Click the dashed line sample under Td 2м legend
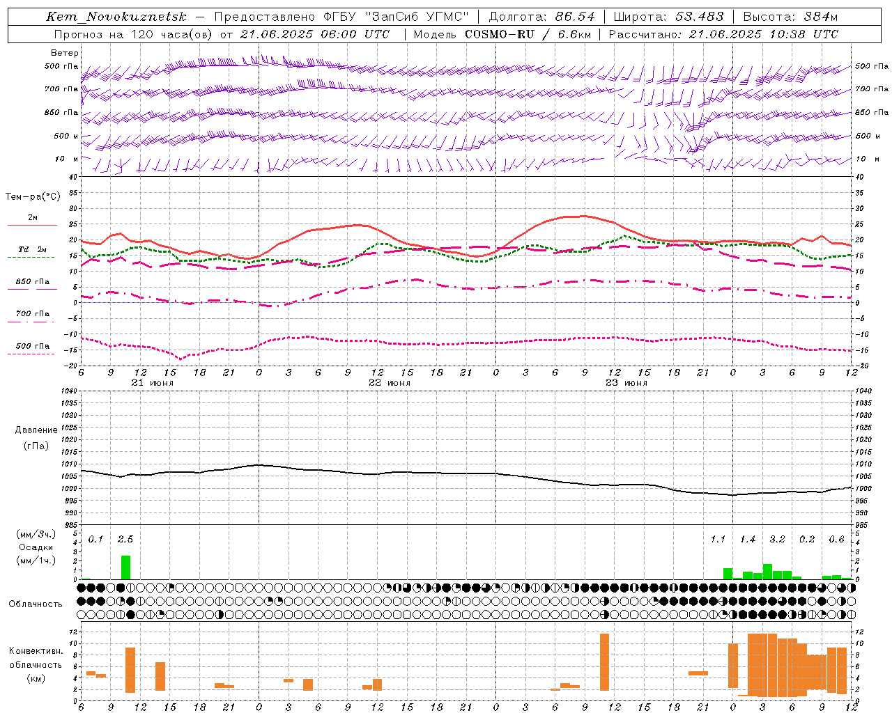Viewport: 892px width, 713px height. click(x=31, y=257)
